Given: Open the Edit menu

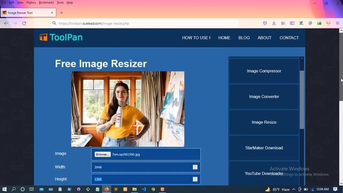Looking at the screenshot, I should click(x=11, y=3).
